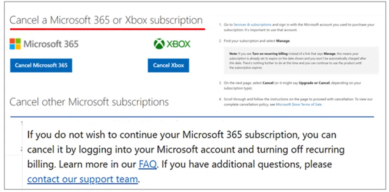
Task: Open the Microsoft Store Terms of Sale link
Action: (x=298, y=104)
